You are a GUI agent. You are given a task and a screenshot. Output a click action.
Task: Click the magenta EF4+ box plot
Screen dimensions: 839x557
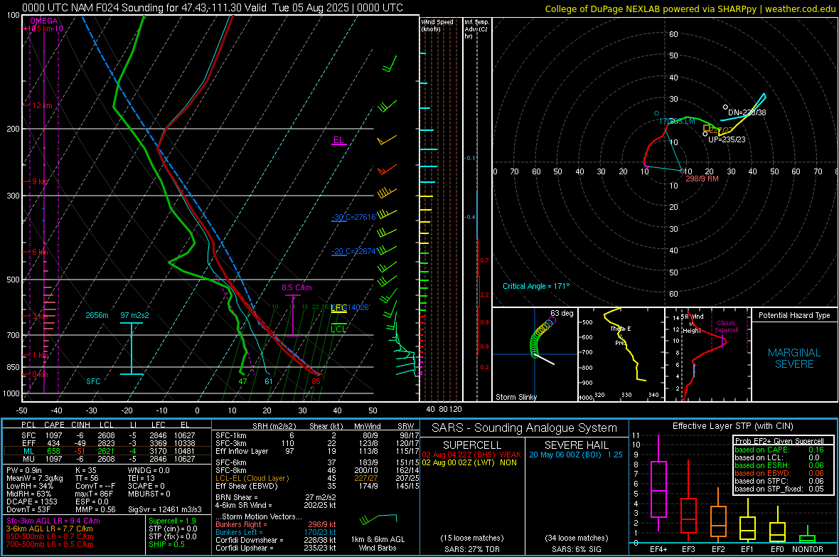(x=658, y=484)
